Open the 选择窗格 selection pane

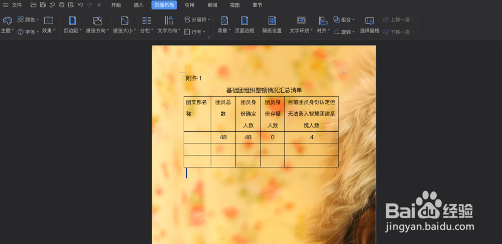(x=370, y=25)
